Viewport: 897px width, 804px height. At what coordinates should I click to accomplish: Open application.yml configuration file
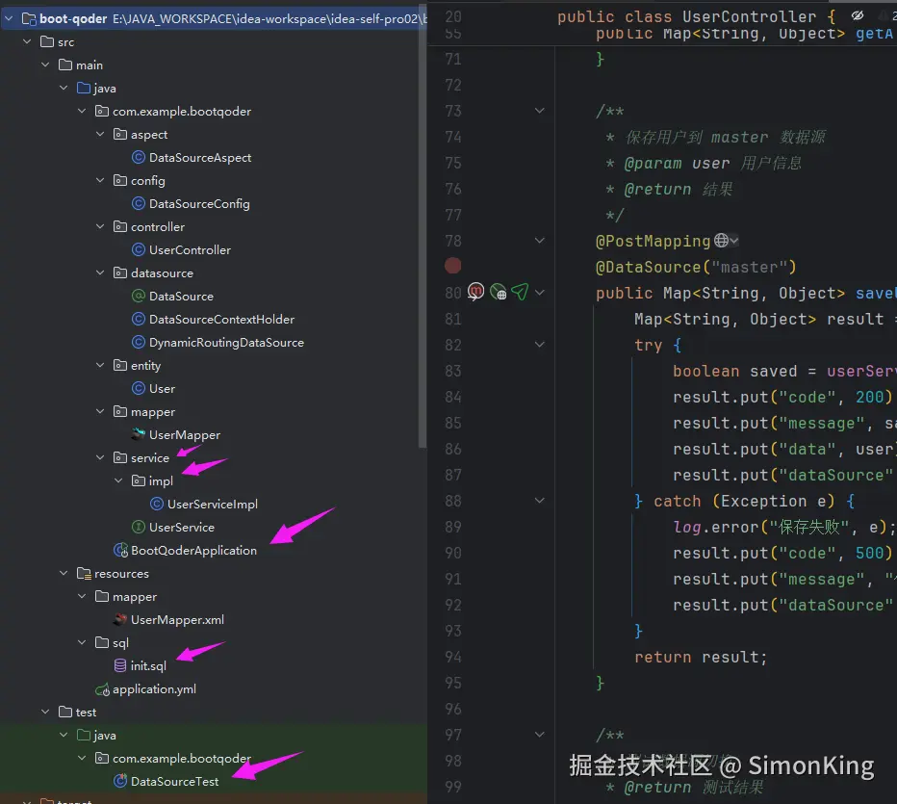[x=154, y=689]
